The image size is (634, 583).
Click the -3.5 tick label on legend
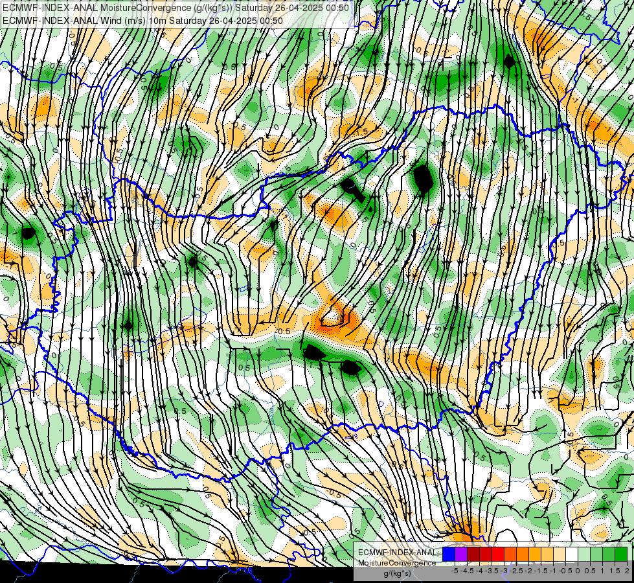492,571
